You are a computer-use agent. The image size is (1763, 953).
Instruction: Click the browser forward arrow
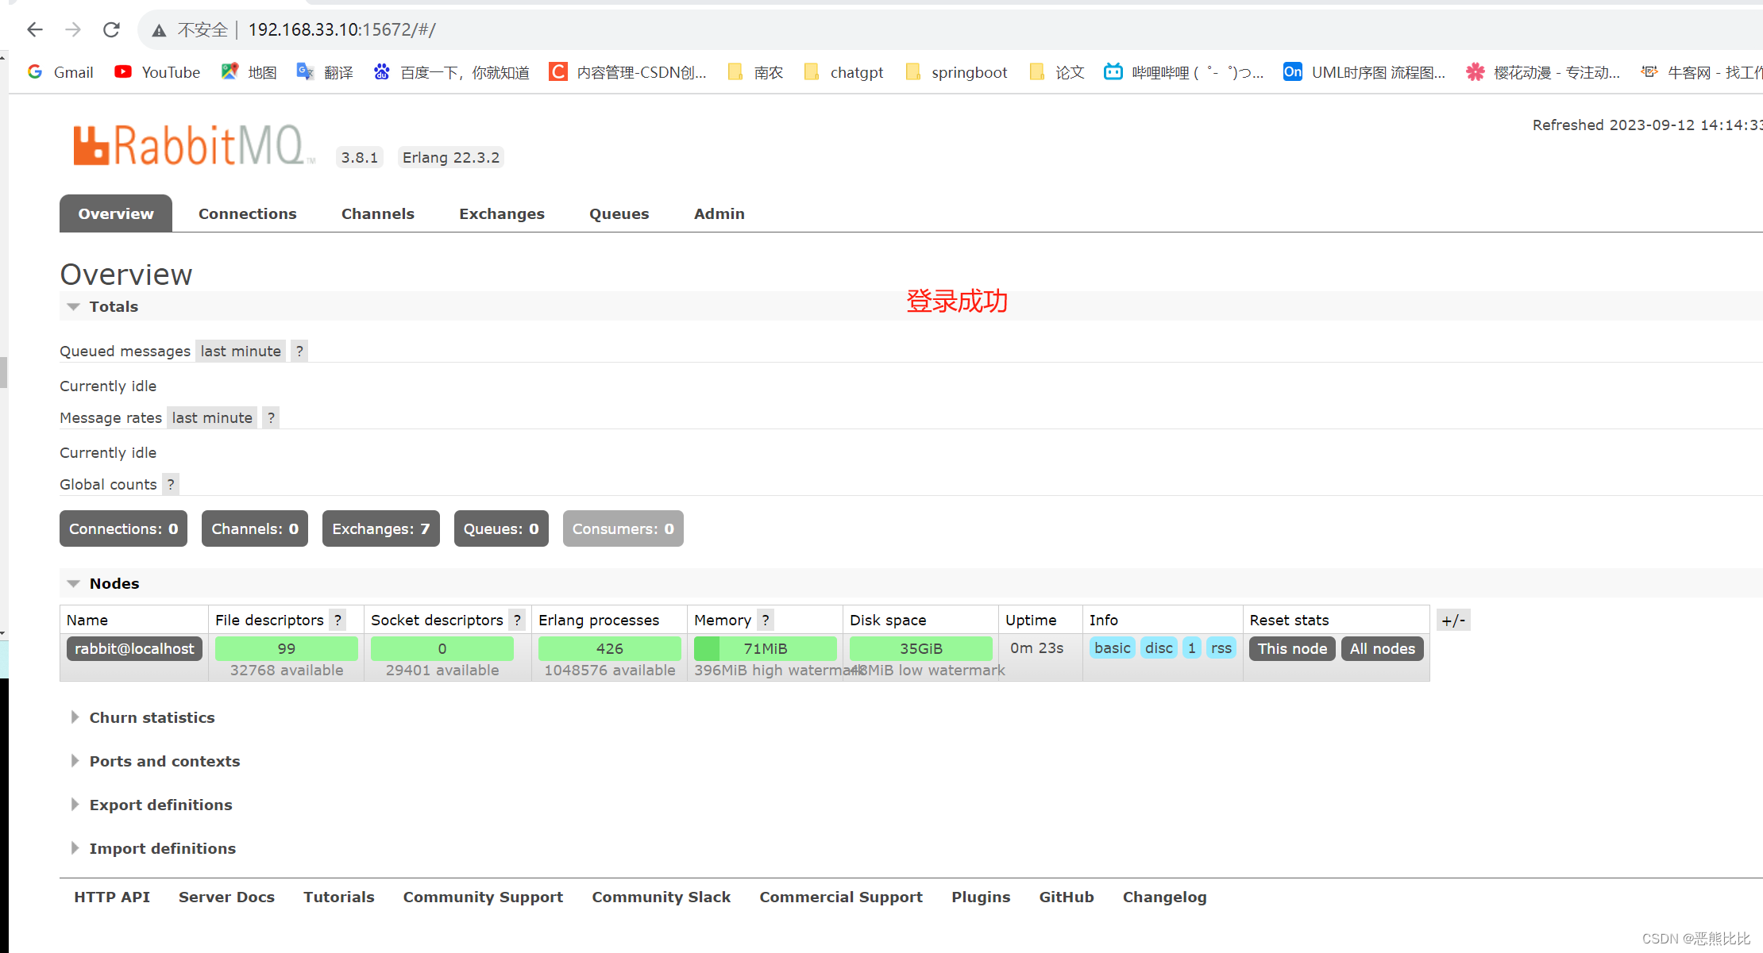pos(73,30)
